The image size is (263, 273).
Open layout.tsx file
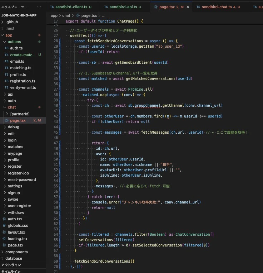tap(23, 232)
